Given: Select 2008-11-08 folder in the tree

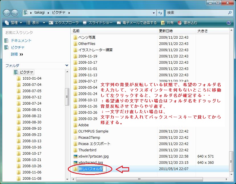Looking at the screenshot, I should [32, 179].
